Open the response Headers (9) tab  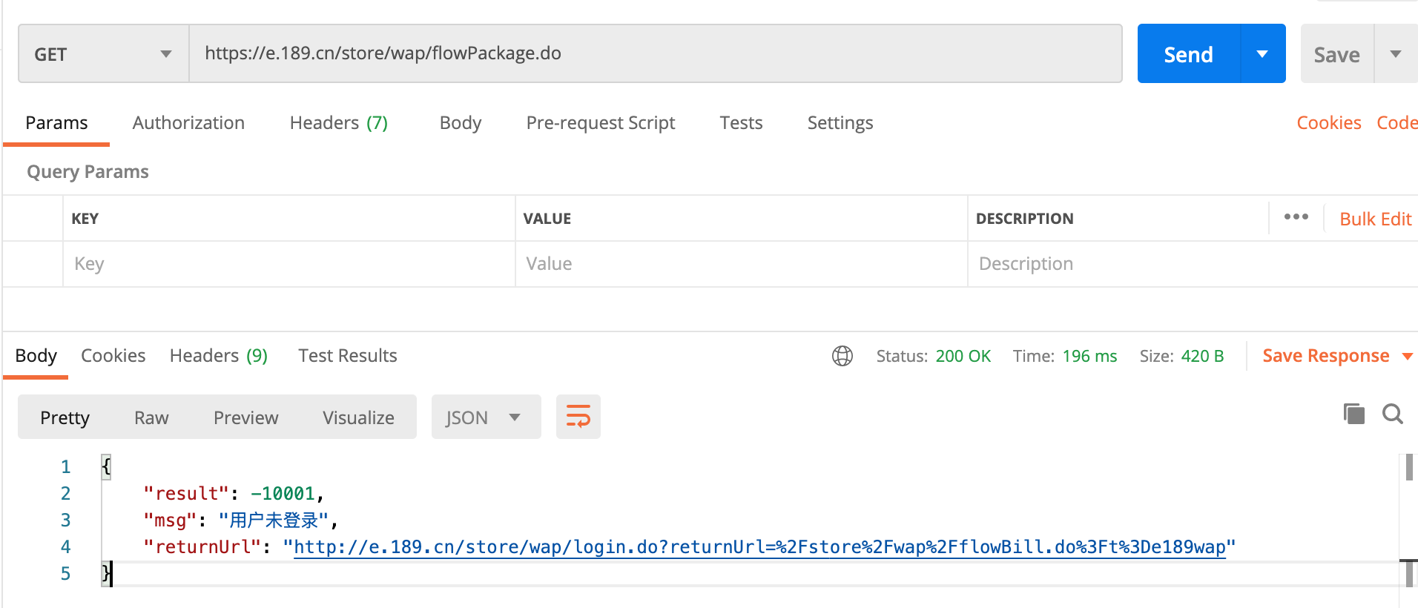(219, 356)
